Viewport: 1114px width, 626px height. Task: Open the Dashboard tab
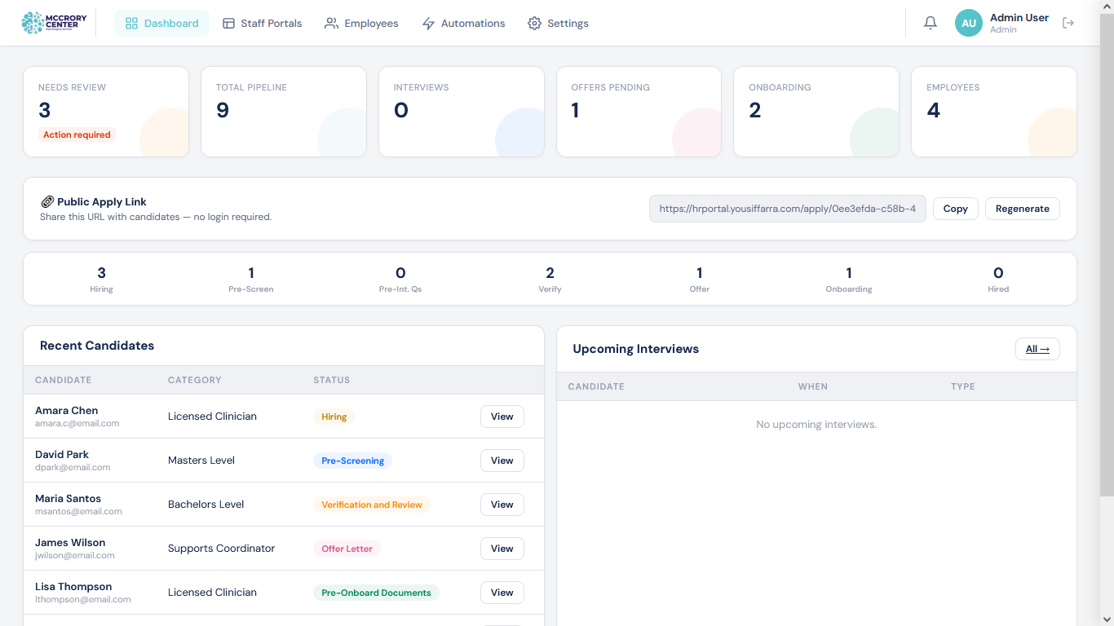(x=161, y=23)
